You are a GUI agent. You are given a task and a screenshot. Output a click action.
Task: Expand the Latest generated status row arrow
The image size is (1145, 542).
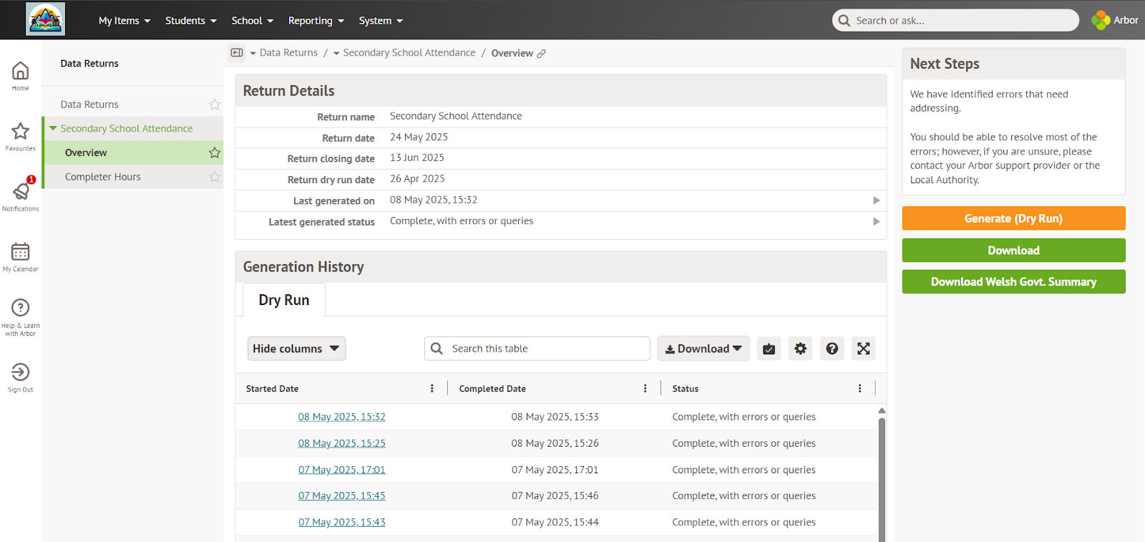point(876,222)
